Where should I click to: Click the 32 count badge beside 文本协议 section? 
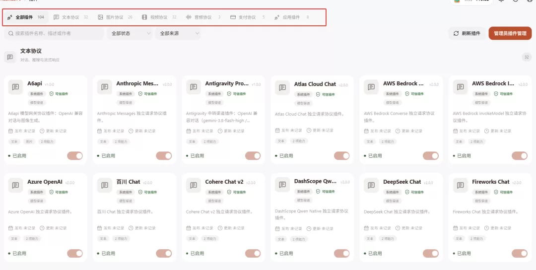[x=527, y=57]
